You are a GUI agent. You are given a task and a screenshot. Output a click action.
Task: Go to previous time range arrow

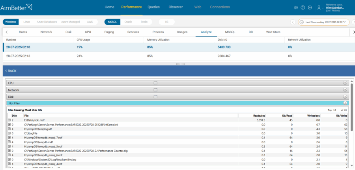293,22
